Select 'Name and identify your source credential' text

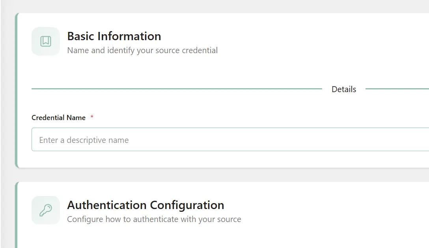coord(142,50)
